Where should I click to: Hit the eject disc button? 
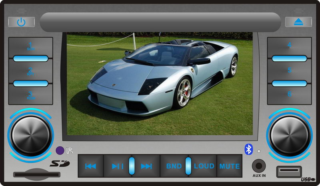[298, 22]
